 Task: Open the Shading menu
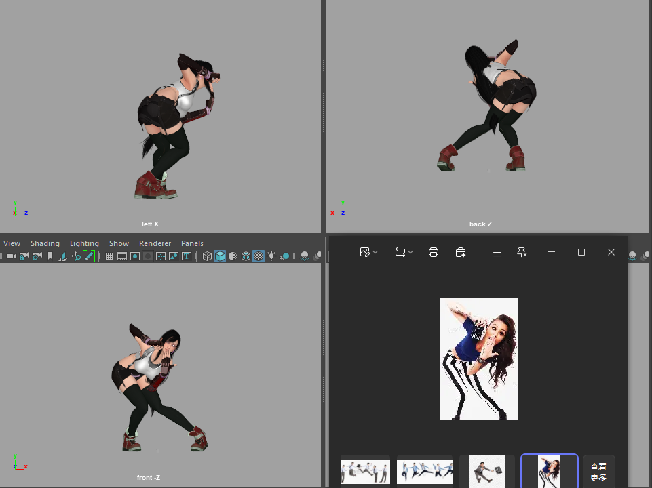tap(45, 243)
